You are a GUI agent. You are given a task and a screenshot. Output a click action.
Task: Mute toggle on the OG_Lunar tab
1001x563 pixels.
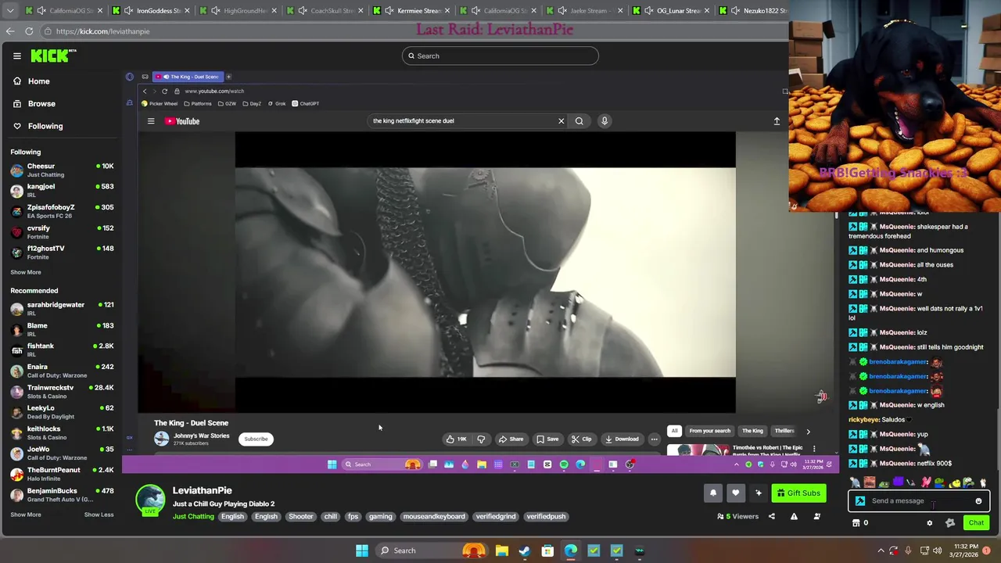[649, 11]
